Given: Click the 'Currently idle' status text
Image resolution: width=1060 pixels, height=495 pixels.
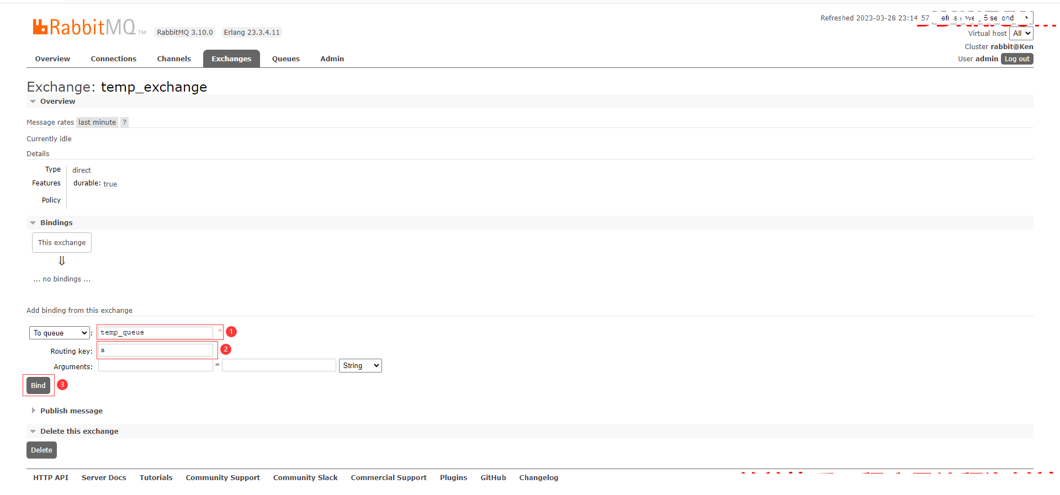Looking at the screenshot, I should [x=49, y=139].
